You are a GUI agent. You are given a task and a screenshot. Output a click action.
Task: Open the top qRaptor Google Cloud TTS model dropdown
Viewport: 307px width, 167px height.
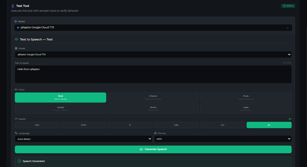(x=153, y=27)
